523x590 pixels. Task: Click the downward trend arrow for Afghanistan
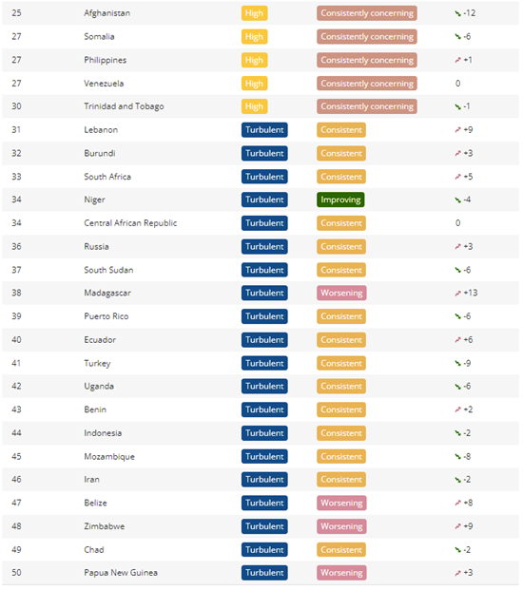coord(457,13)
